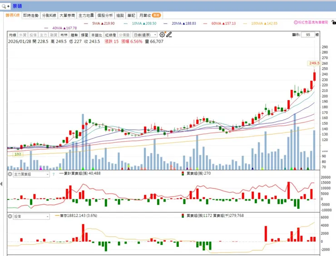Switch to the 筆記 notes tab
The width and height of the screenshot is (336, 256).
[x=131, y=15]
